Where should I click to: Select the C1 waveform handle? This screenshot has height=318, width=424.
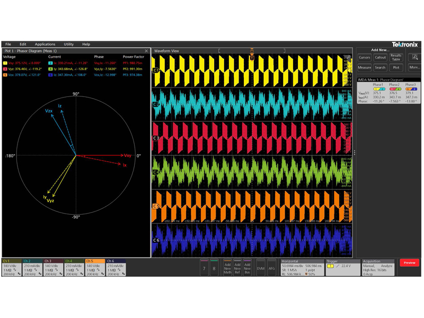[x=156, y=70]
